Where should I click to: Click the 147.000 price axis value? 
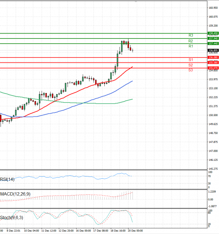click(x=213, y=151)
